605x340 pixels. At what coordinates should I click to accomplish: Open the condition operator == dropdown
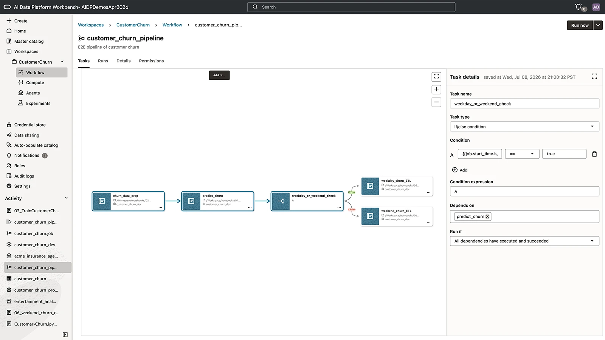point(522,154)
